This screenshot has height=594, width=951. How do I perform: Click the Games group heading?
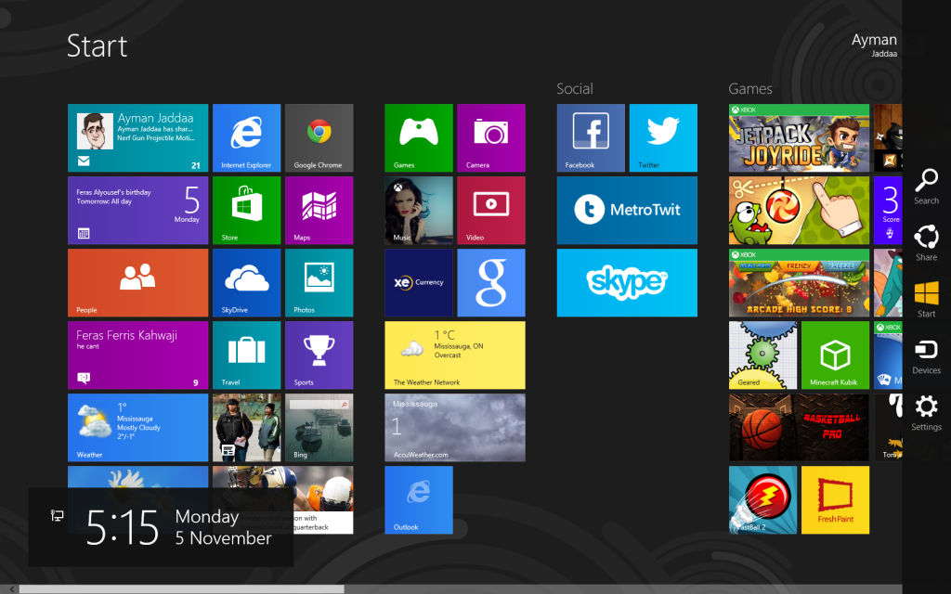pos(750,88)
